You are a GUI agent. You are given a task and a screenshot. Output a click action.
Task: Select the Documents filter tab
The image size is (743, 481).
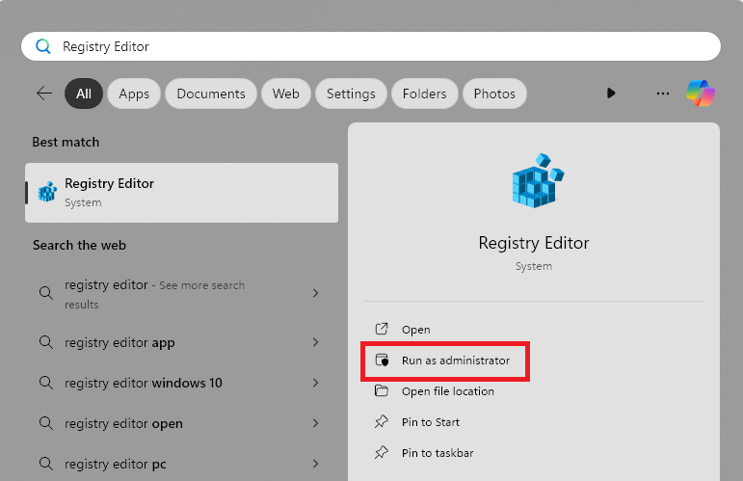[x=211, y=94]
